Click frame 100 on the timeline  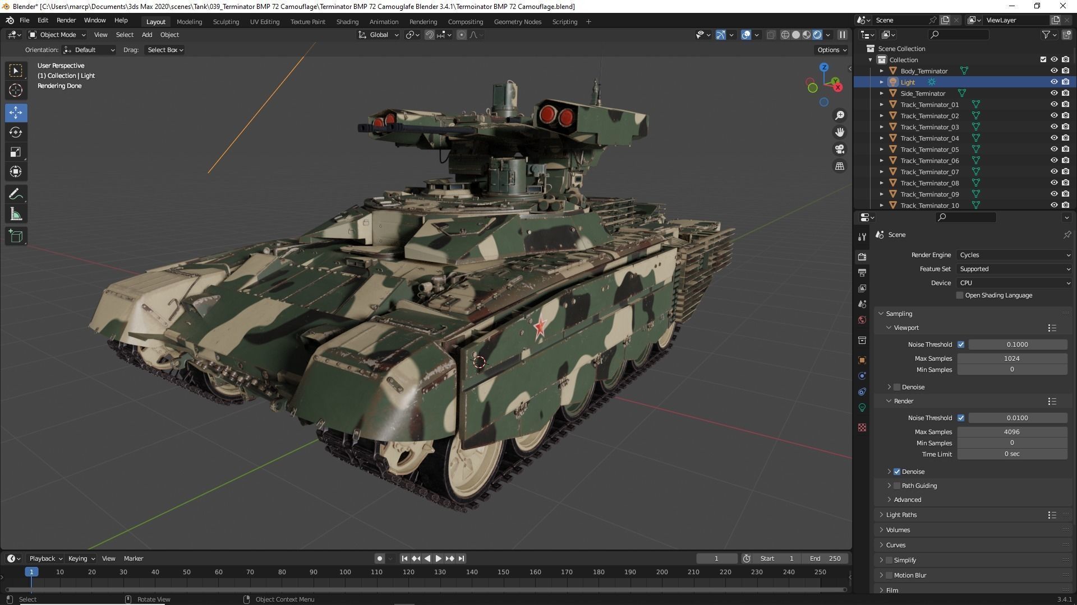(345, 572)
